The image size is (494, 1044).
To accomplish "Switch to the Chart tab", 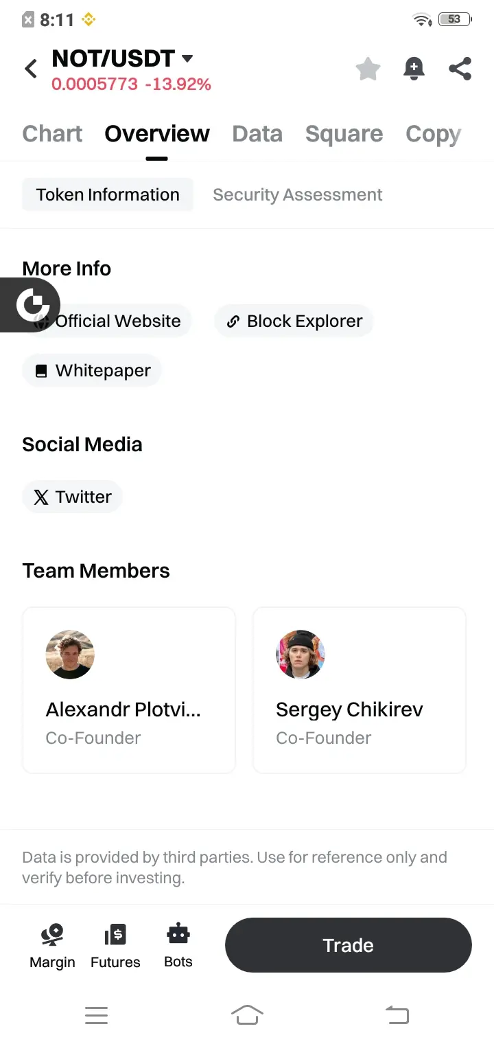I will (52, 134).
